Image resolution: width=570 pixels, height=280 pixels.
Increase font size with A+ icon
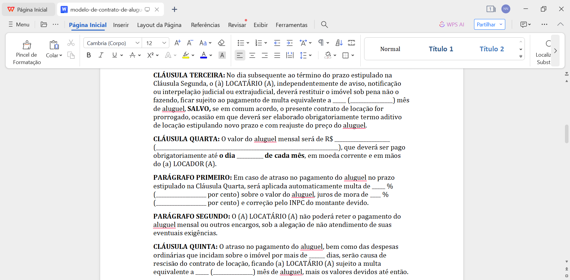(x=177, y=43)
